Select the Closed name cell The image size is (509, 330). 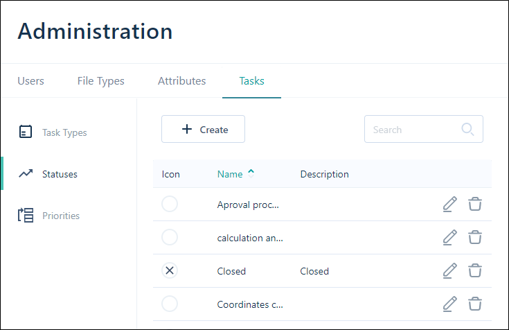tap(231, 271)
